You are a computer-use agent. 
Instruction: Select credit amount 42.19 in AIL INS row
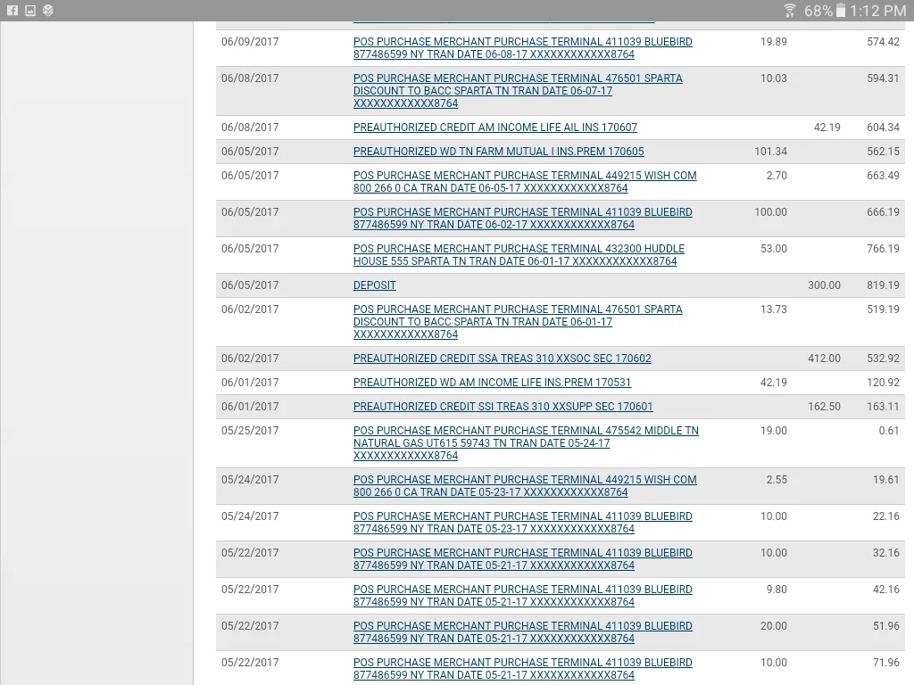(x=827, y=127)
